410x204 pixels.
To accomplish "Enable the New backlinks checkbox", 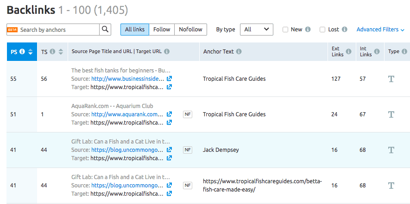I will click(x=285, y=30).
